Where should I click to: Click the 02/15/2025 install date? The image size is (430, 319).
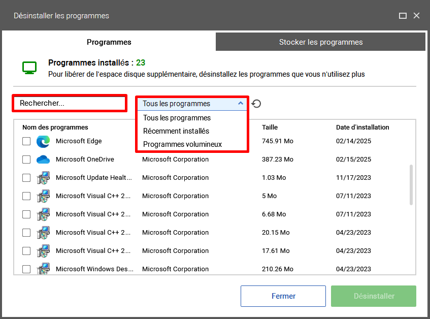pos(353,160)
